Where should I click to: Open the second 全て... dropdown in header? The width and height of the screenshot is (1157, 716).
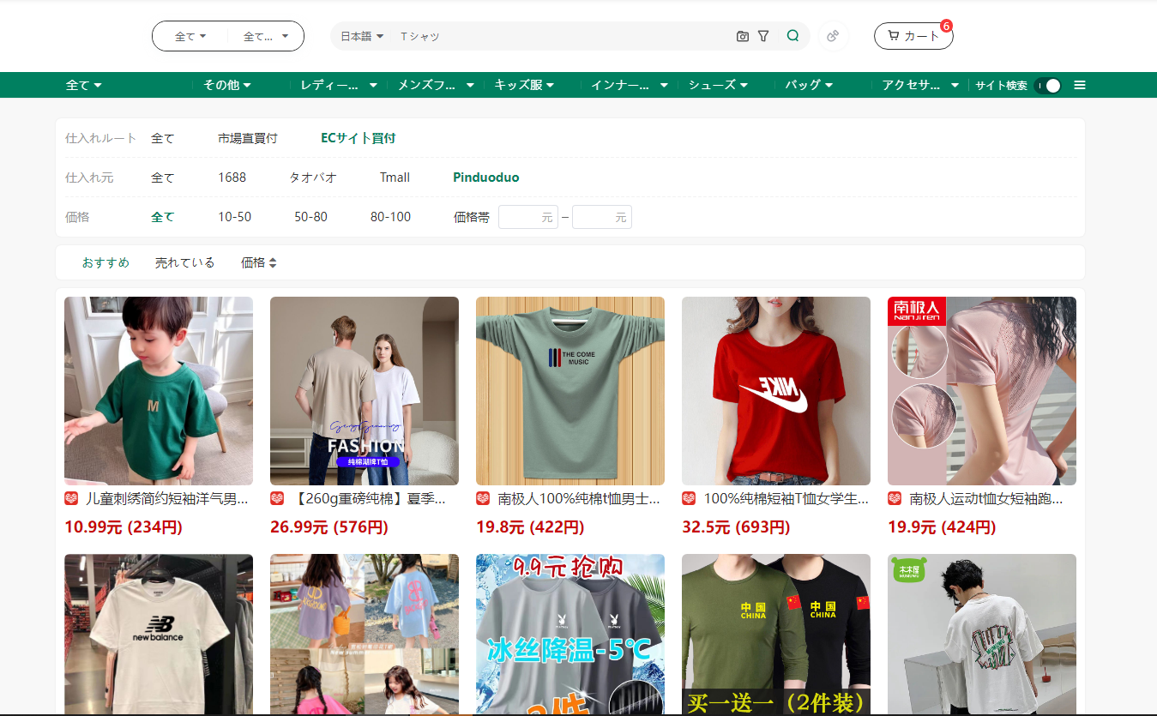pos(266,36)
